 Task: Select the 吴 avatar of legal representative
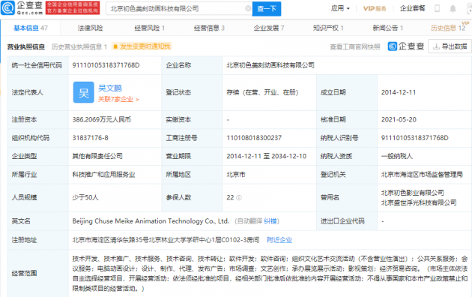pyautogui.click(x=84, y=92)
